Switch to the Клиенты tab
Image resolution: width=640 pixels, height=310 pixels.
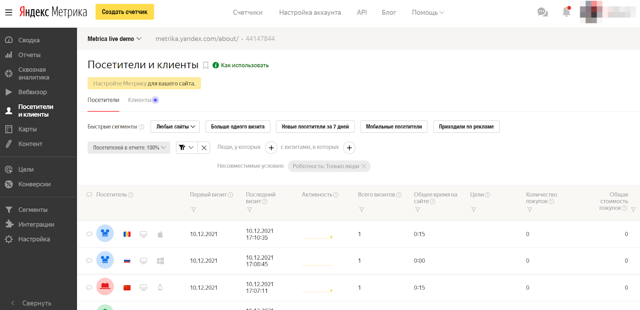tap(140, 100)
